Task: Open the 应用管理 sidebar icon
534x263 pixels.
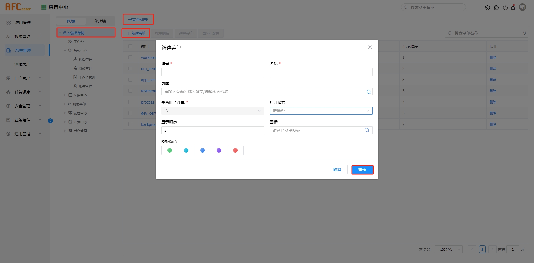Action: (x=8, y=23)
